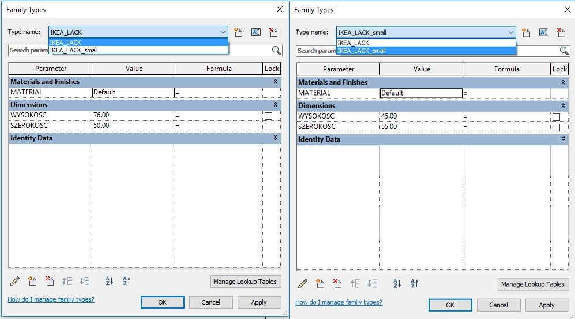Click Cancel in right dialog

pyautogui.click(x=499, y=305)
